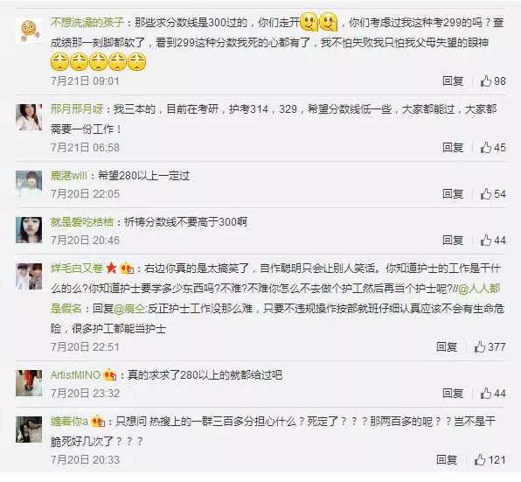
Task: Click username 就是爱吃桔桔
Action: click(x=82, y=221)
